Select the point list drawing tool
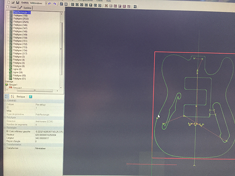 coord(81,5)
